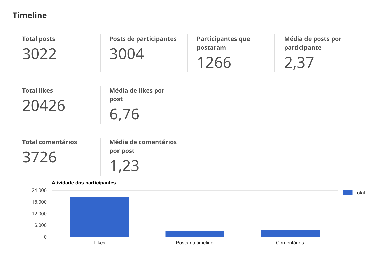Click the Atividade dos participantes chart title
The width and height of the screenshot is (378, 253).
point(84,183)
